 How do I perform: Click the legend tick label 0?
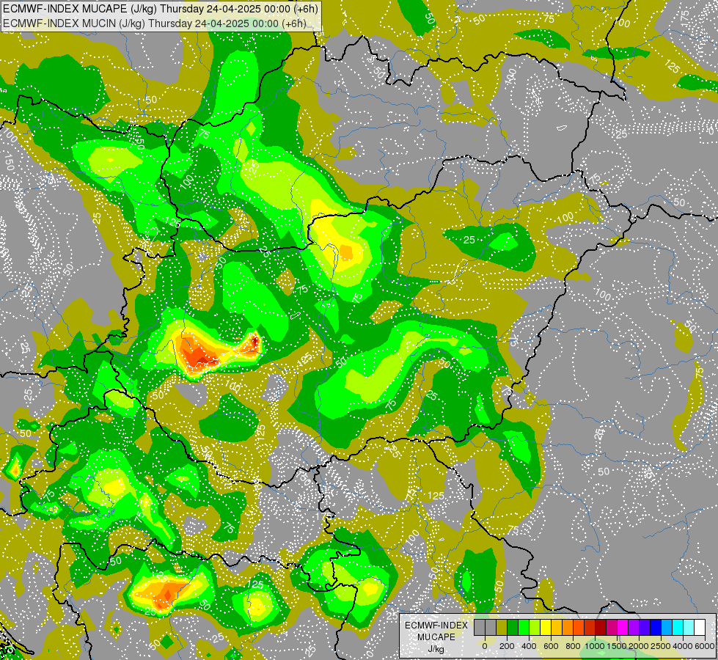(485, 646)
